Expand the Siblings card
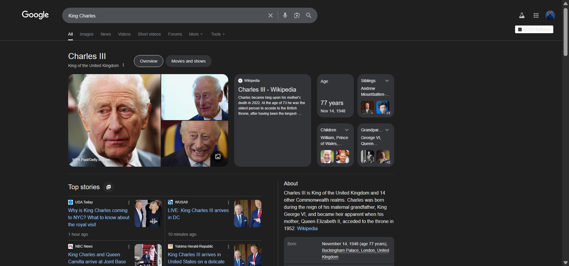Image resolution: width=569 pixels, height=266 pixels. [387, 81]
